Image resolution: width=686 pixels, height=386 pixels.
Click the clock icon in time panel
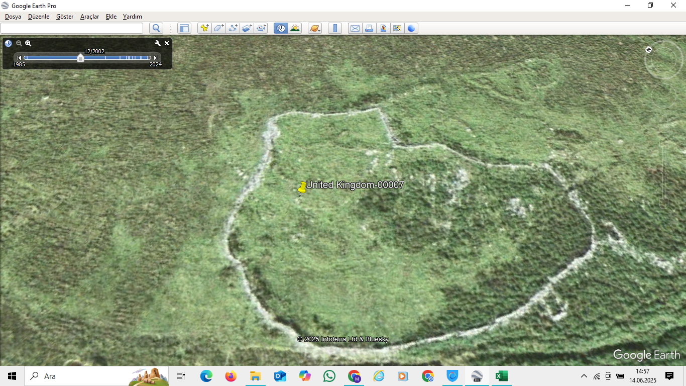pyautogui.click(x=9, y=43)
